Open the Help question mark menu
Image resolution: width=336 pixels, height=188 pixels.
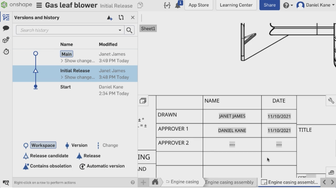[x=288, y=5]
